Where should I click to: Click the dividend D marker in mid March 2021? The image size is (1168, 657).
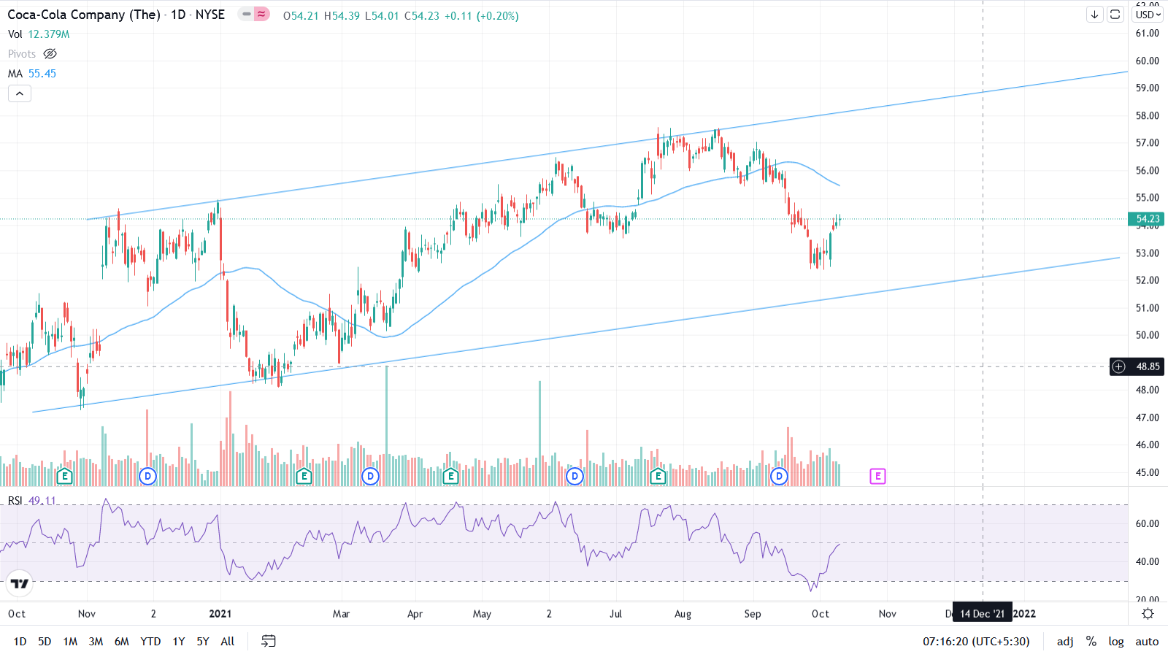click(x=370, y=477)
